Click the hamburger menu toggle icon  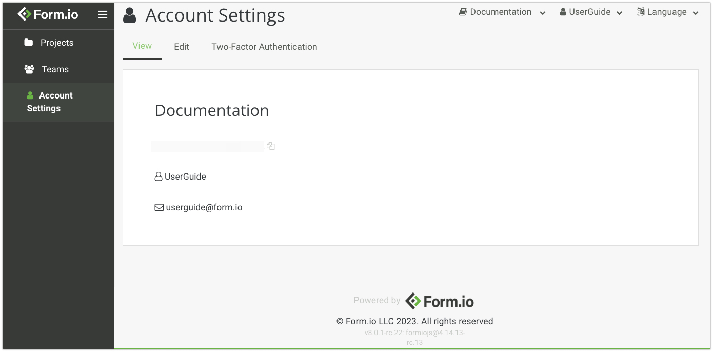pos(103,15)
